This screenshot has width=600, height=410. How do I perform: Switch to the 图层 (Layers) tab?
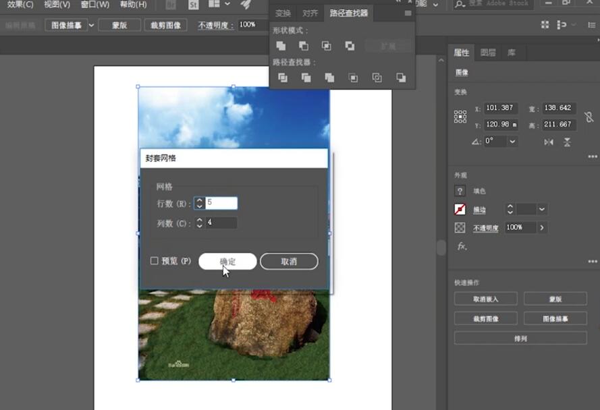[488, 53]
